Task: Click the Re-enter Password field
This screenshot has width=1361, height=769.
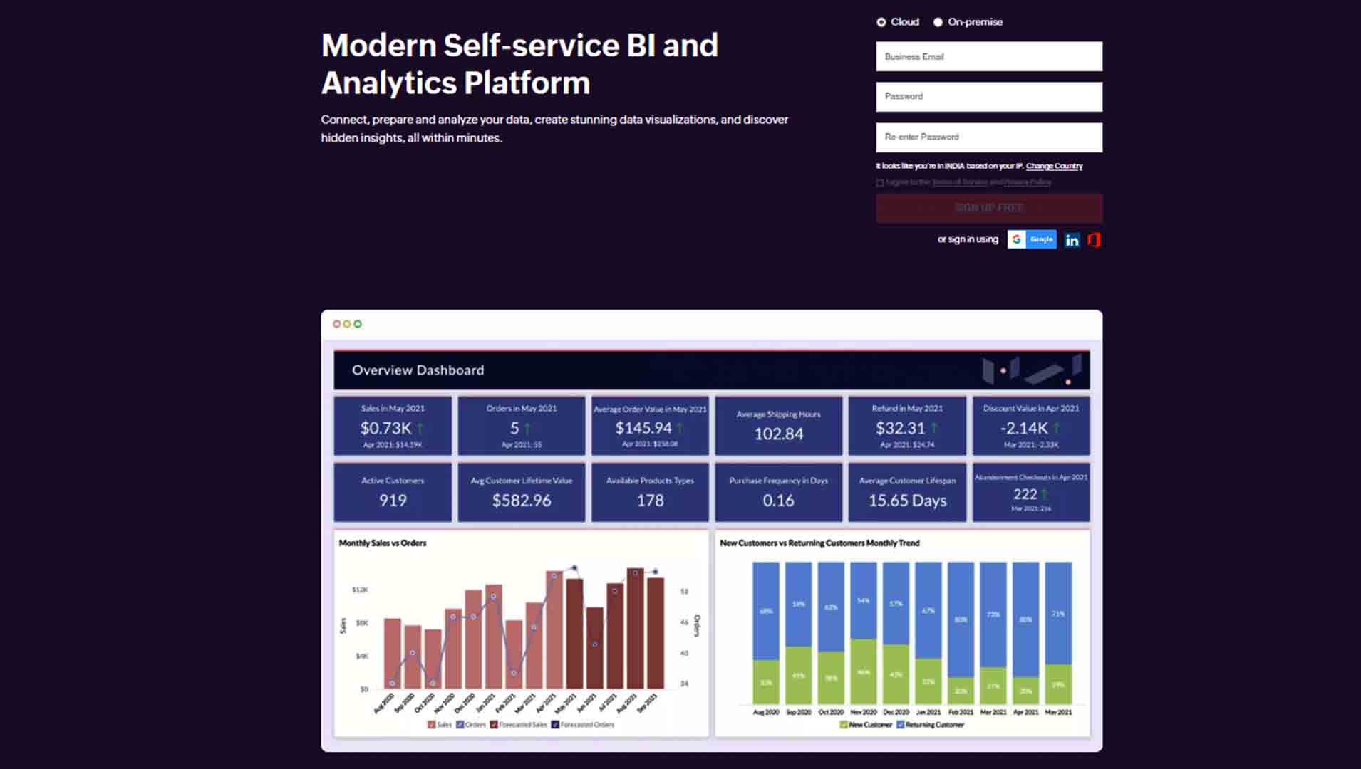Action: [988, 137]
